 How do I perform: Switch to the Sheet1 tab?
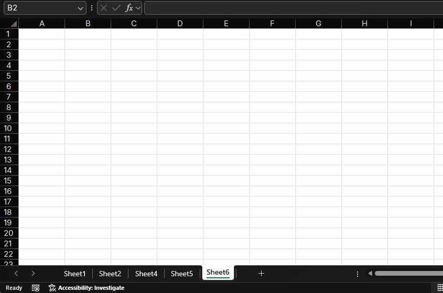74,274
